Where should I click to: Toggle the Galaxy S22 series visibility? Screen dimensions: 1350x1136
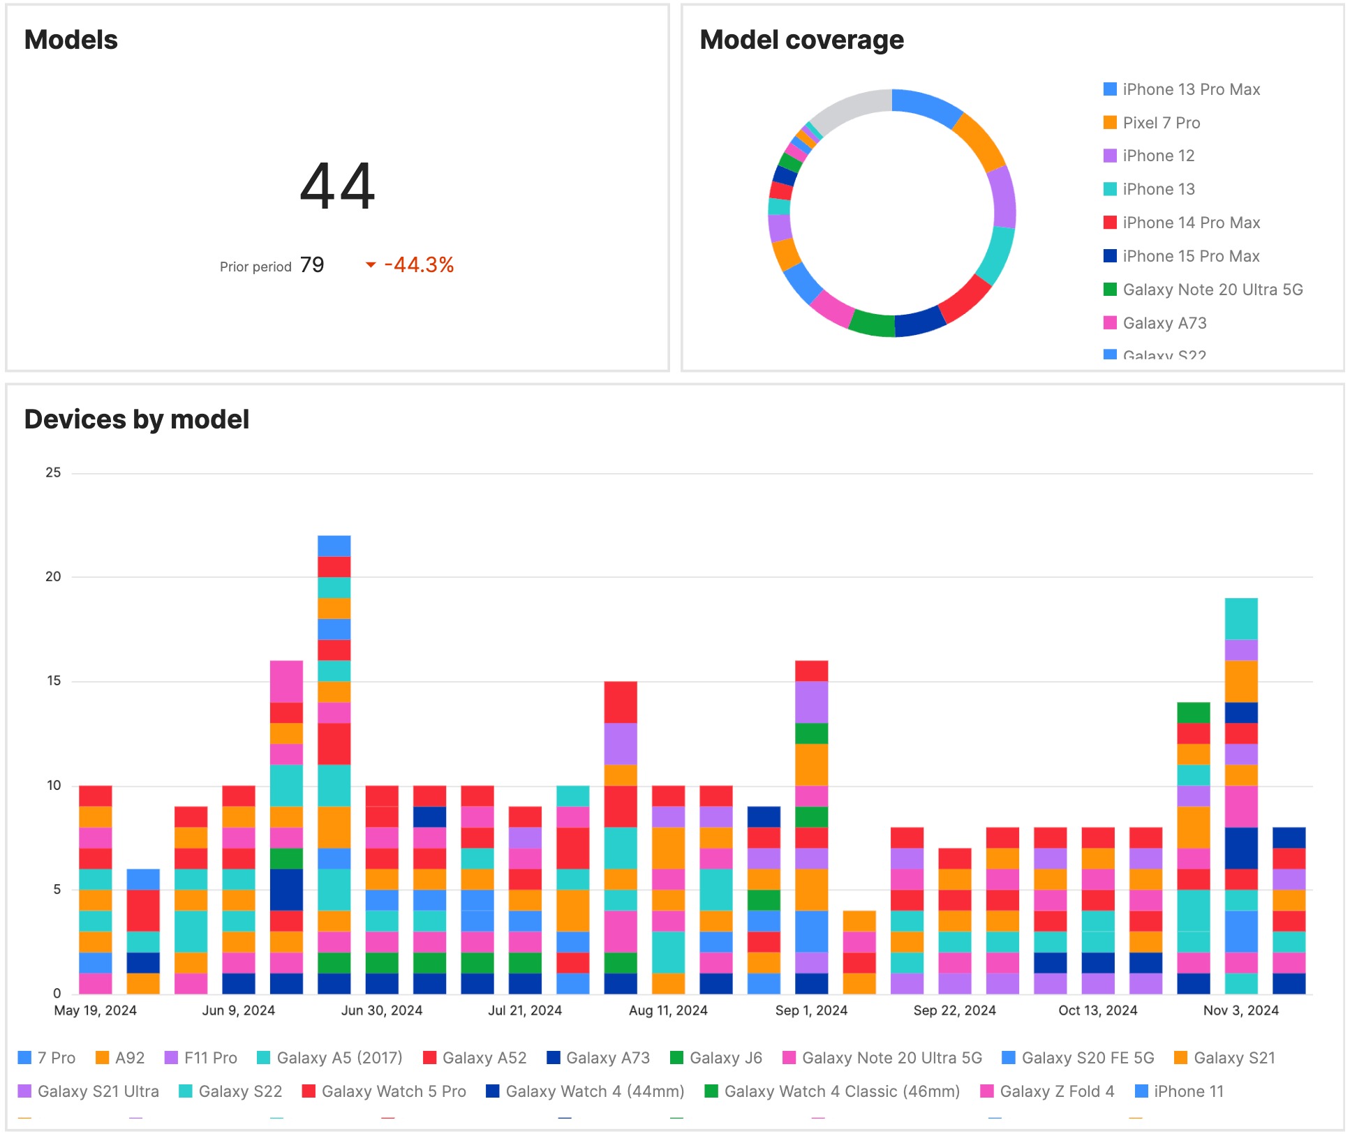click(x=240, y=1091)
